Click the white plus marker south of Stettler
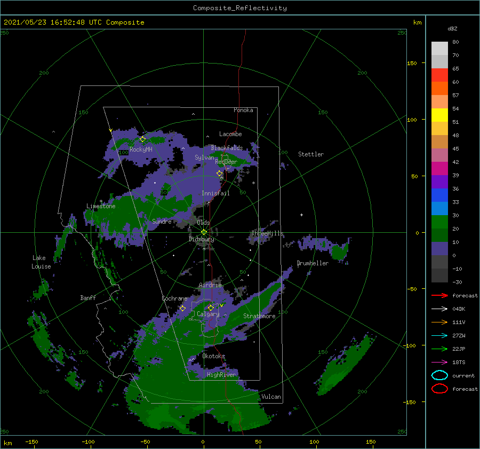Screen dimensions: 480x449 pos(301,215)
